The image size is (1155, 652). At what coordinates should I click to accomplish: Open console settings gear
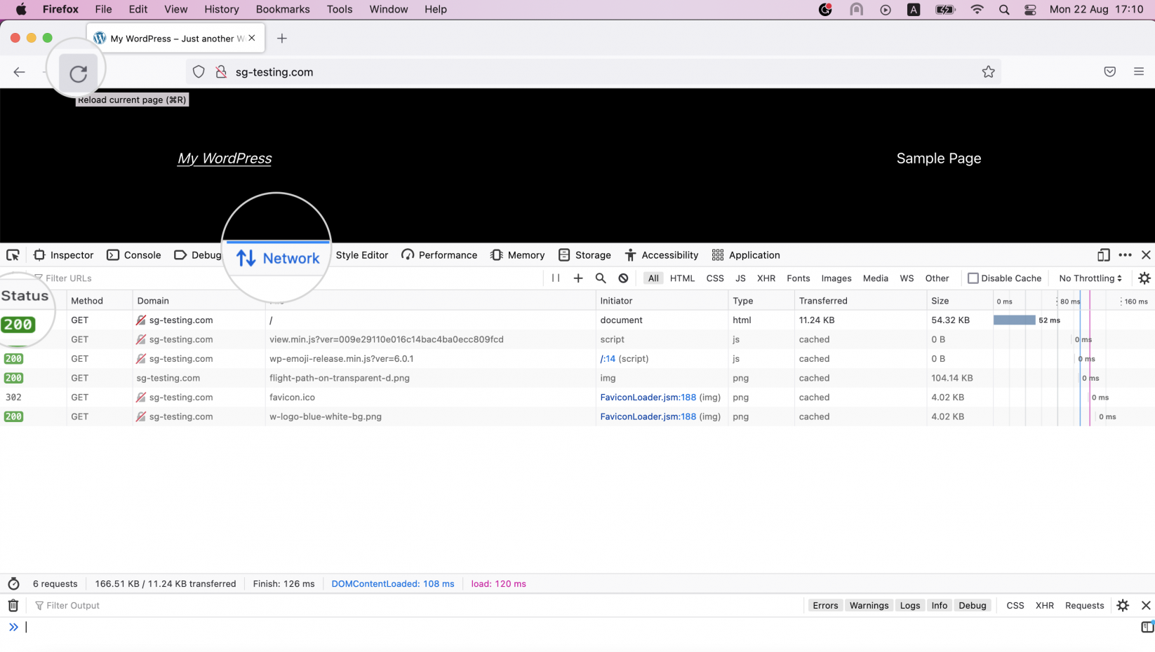(x=1123, y=606)
